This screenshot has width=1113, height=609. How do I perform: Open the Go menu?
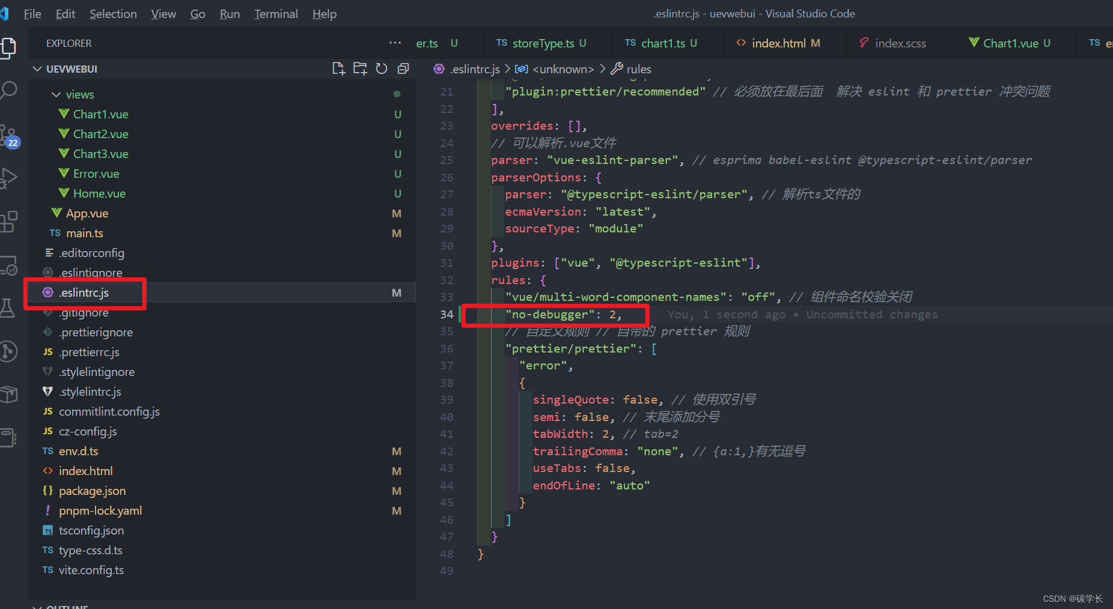coord(198,14)
